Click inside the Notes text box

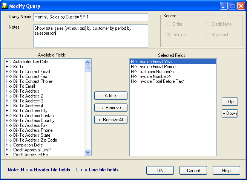coord(91,36)
